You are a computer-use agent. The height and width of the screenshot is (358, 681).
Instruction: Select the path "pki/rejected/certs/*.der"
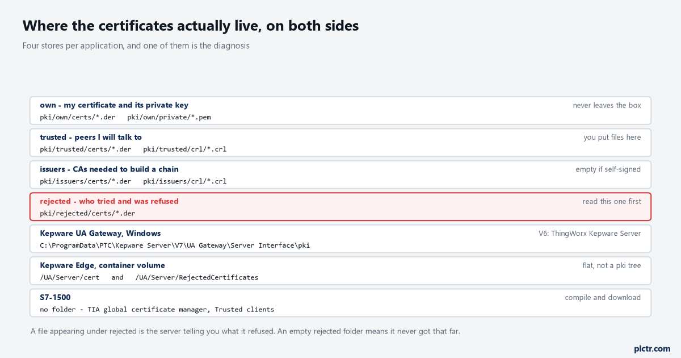coord(87,214)
